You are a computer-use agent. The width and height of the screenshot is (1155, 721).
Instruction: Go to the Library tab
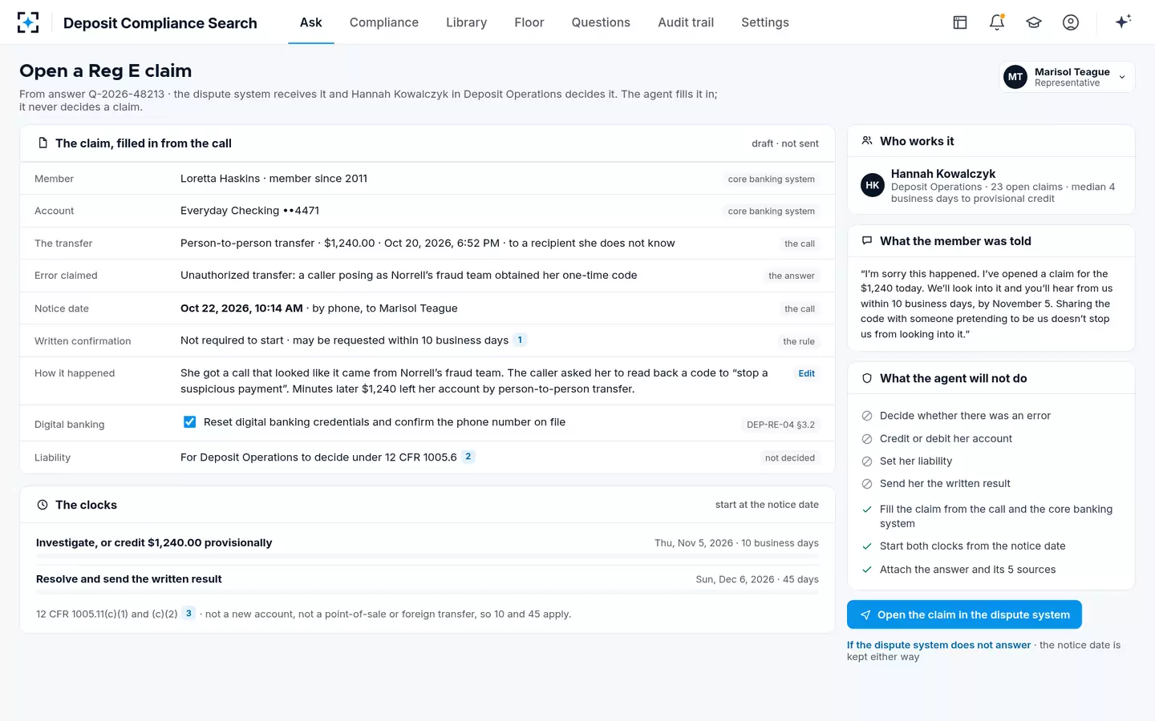point(467,22)
